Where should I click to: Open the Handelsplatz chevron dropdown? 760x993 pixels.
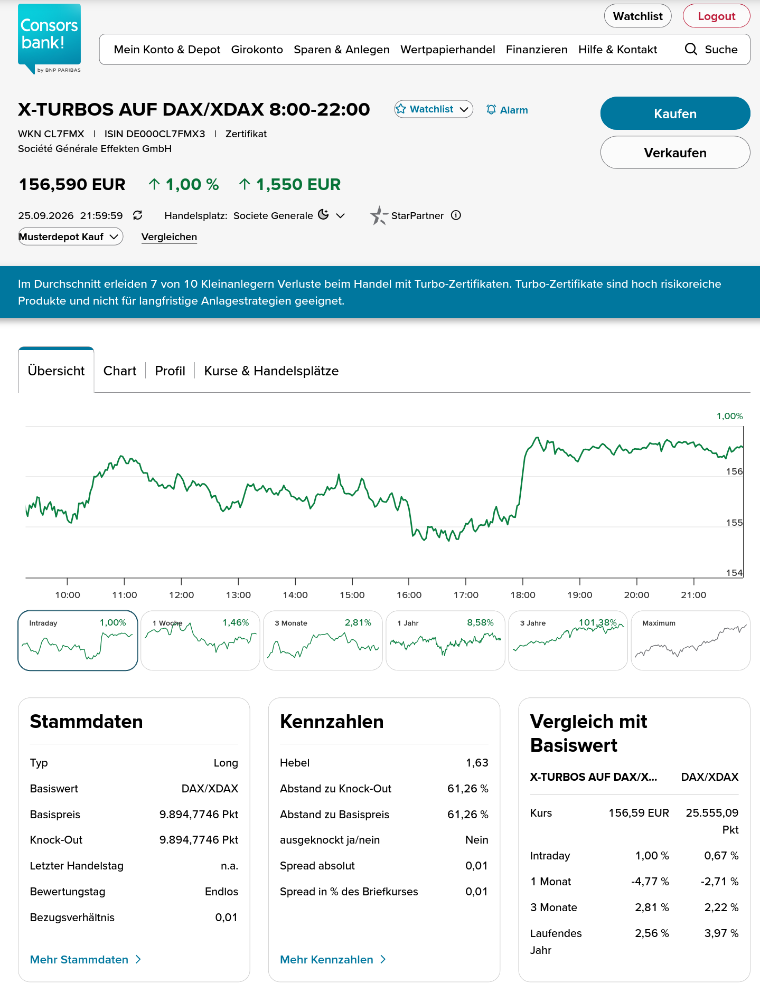coord(341,215)
